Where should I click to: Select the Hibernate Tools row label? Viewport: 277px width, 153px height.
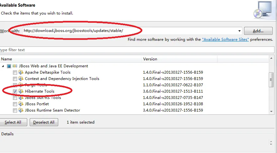pyautogui.click(x=40, y=91)
